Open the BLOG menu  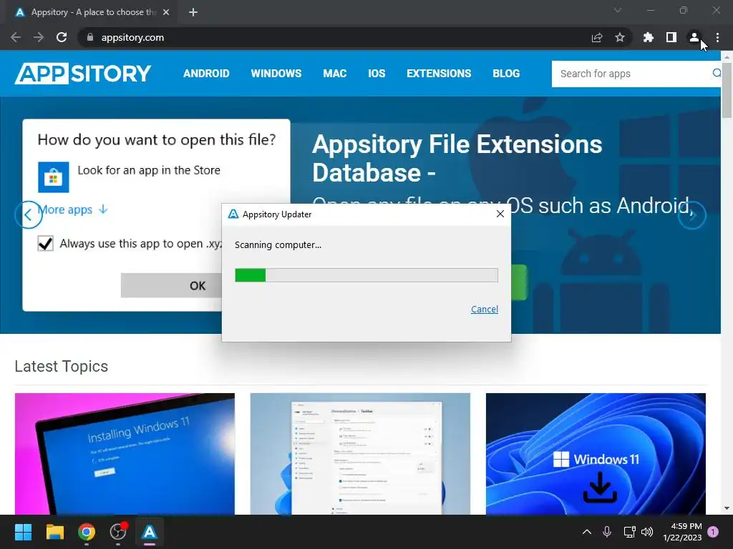pos(506,74)
